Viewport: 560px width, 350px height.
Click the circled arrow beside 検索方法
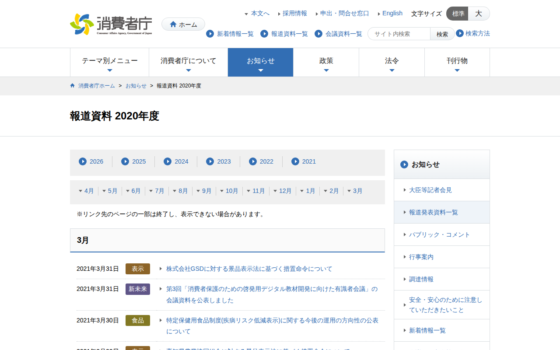(x=460, y=33)
